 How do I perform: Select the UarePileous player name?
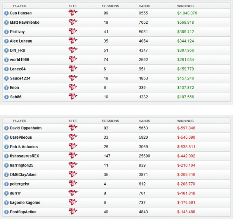coord(21,138)
